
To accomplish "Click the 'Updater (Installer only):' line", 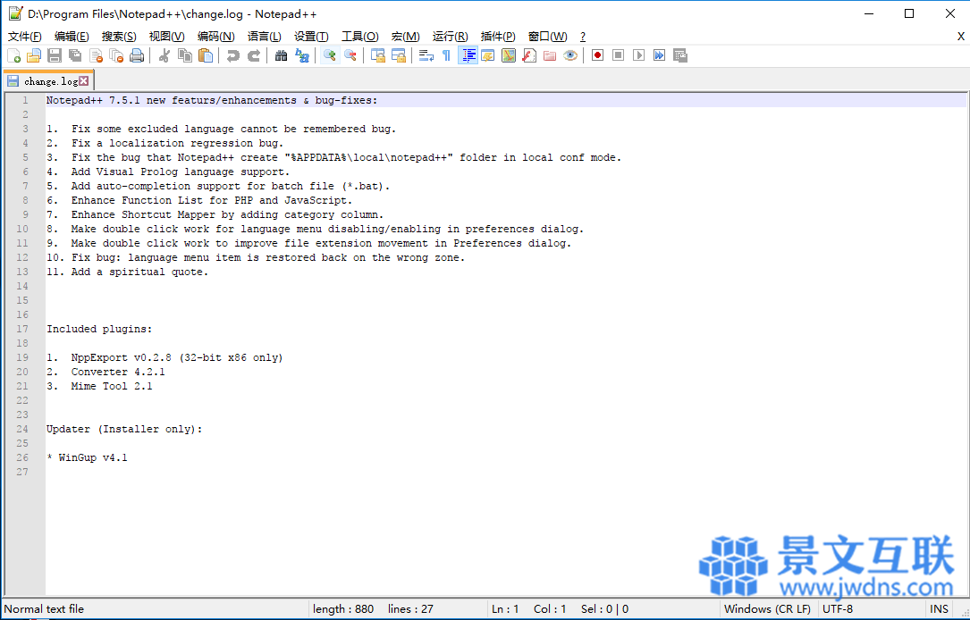I will coord(124,429).
